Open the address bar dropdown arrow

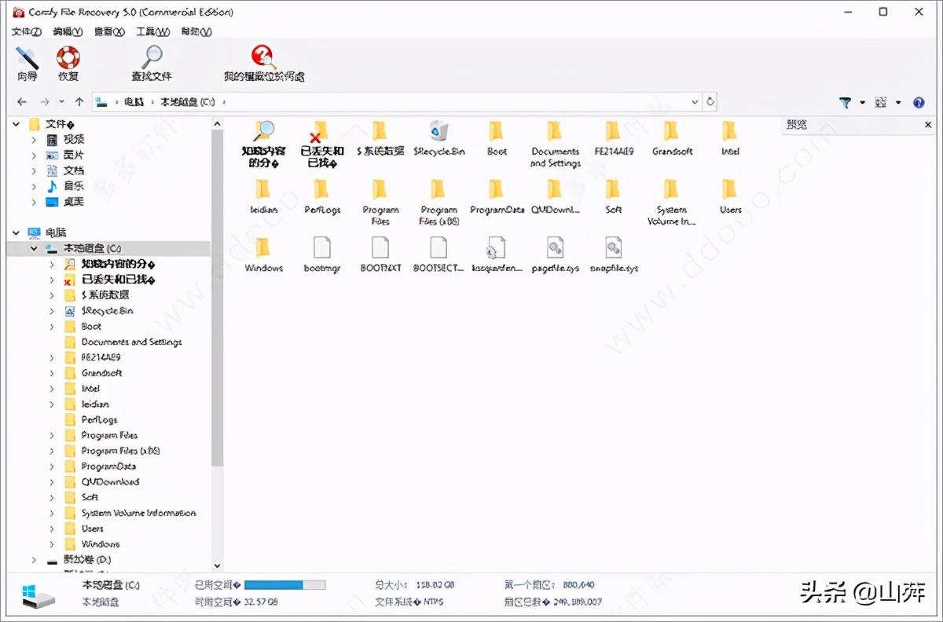click(694, 101)
